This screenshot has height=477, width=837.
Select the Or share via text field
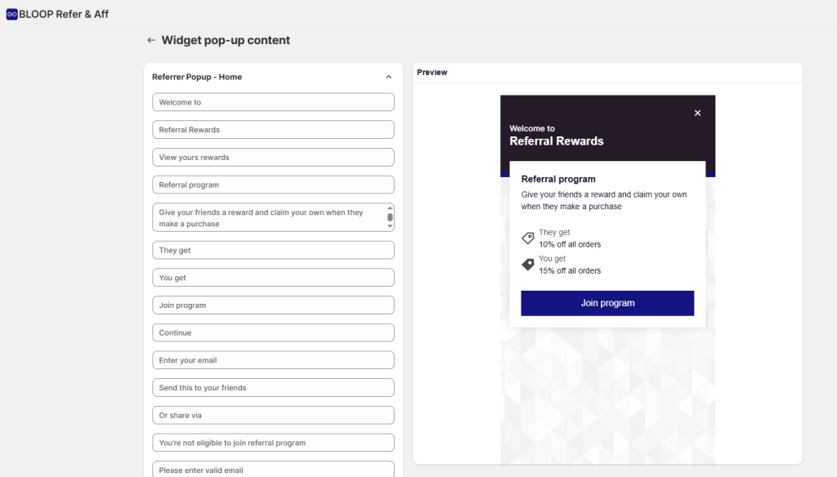pos(273,415)
